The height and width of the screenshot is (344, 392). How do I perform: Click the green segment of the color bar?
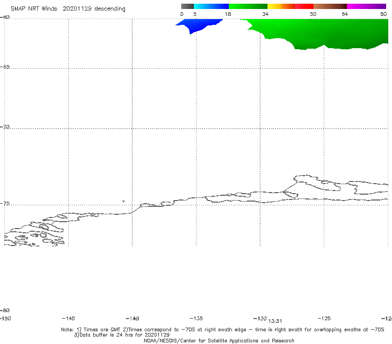pyautogui.click(x=248, y=6)
